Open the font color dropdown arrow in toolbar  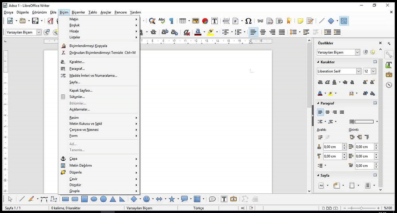tap(204, 32)
